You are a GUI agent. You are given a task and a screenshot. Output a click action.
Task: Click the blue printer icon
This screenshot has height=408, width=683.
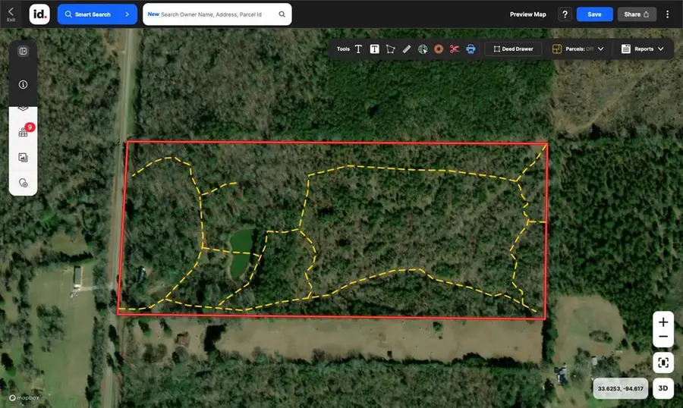coord(471,49)
